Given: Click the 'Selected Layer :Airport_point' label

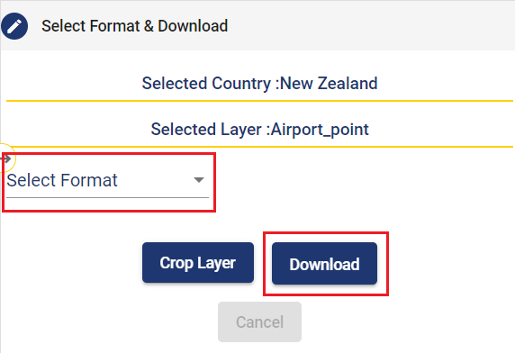Looking at the screenshot, I should [260, 130].
